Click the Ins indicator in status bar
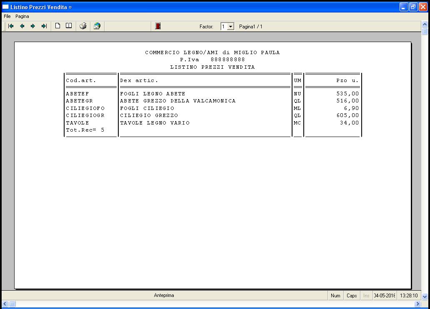Screen dimensions: 430x309 click(366, 296)
